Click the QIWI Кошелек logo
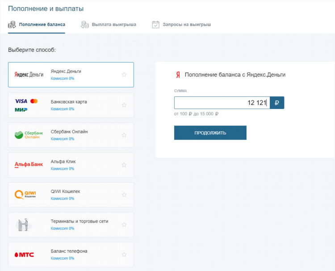Image resolution: width=335 pixels, height=271 pixels. 25,195
